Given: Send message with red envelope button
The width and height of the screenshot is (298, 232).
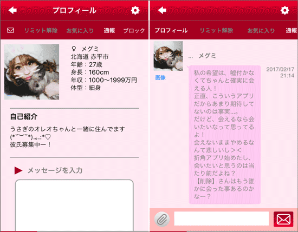Looking at the screenshot, I should coord(283,219).
